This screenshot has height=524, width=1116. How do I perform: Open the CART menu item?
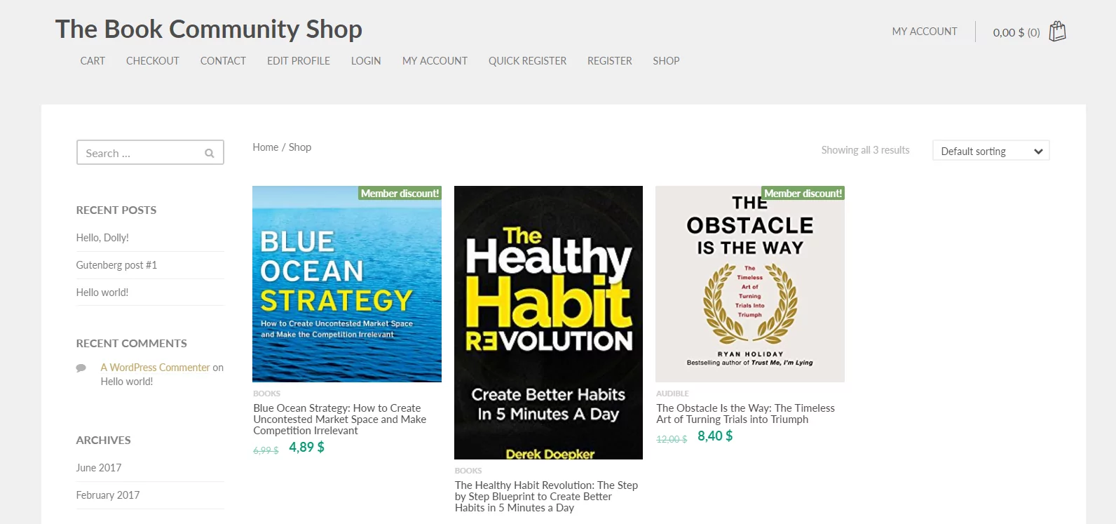click(93, 61)
